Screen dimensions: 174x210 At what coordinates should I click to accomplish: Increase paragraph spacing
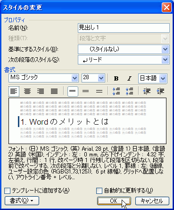[x=116, y=91]
